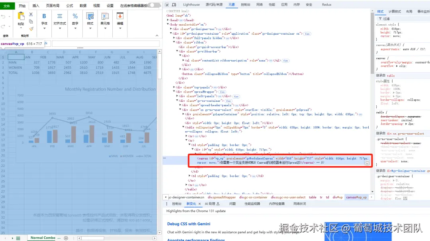The height and width of the screenshot is (241, 430).
Task: Switch to the 设置 (Settings) ribbon tab
Action: (x=110, y=6)
